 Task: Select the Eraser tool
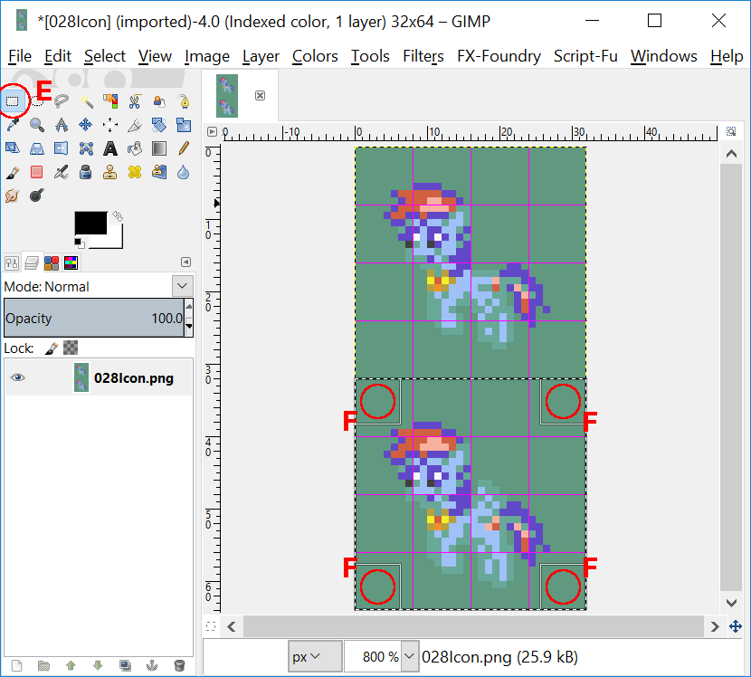37,172
